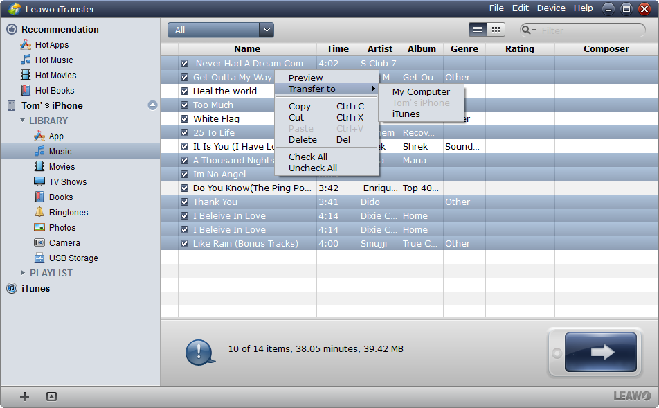Choose Copy in context menu

(x=327, y=107)
